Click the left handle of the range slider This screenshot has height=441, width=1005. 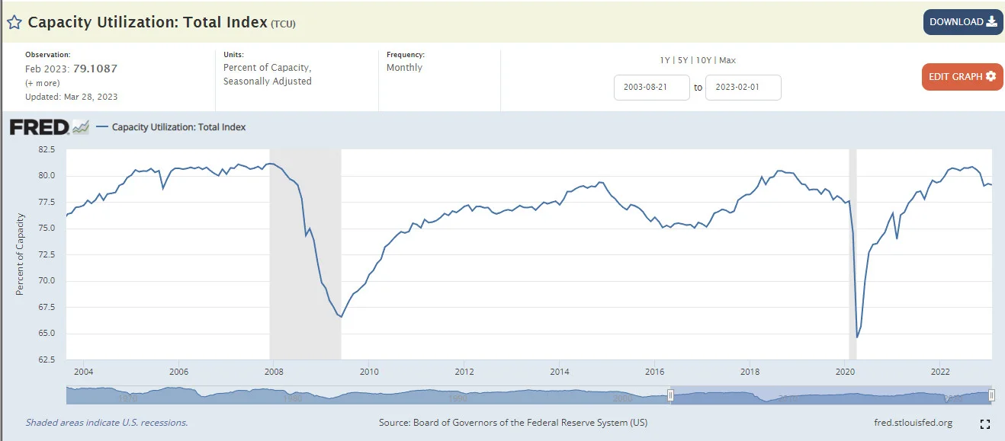(x=671, y=395)
